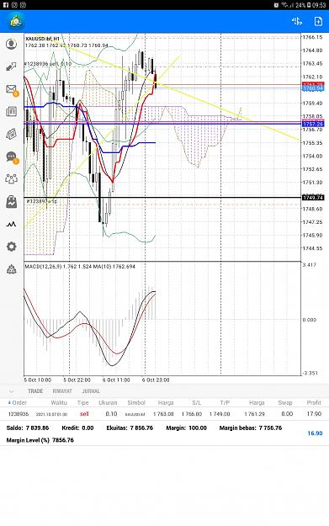
Task: Open the indicators icon in blue bar
Action: pyautogui.click(x=297, y=22)
